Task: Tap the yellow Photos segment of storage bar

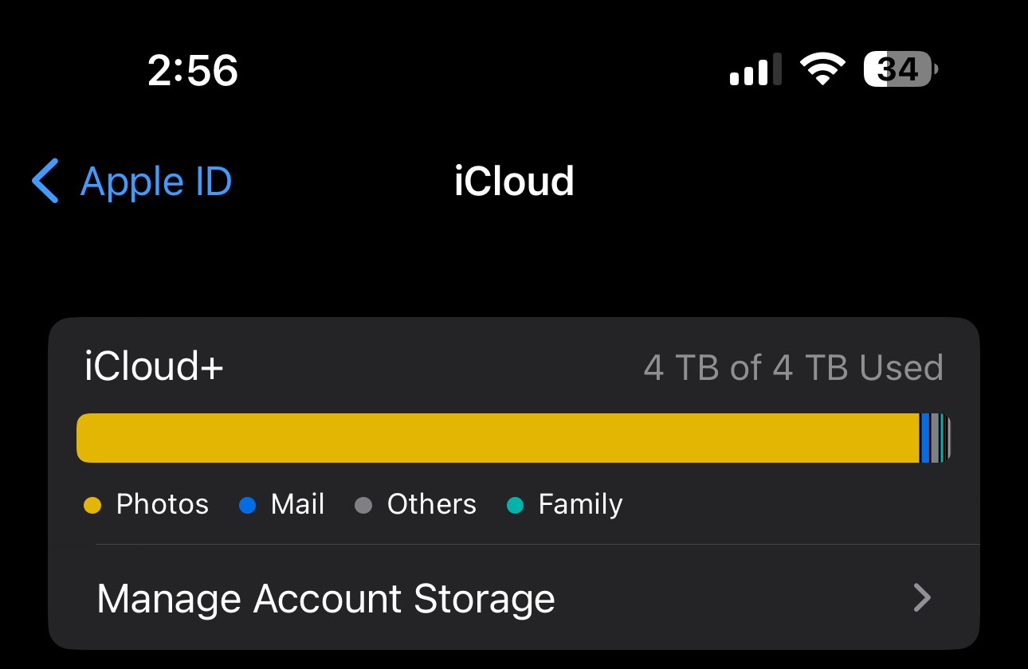Action: click(x=497, y=438)
